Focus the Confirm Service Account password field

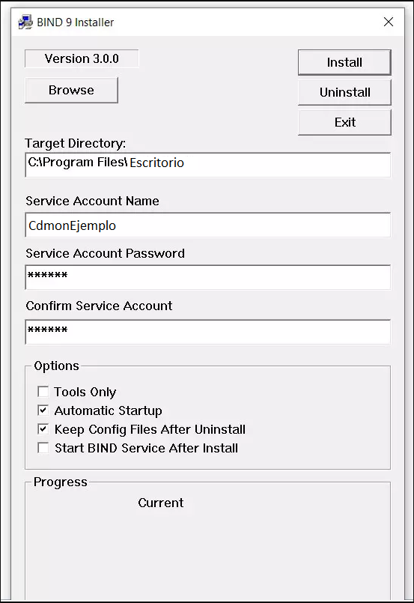click(208, 332)
